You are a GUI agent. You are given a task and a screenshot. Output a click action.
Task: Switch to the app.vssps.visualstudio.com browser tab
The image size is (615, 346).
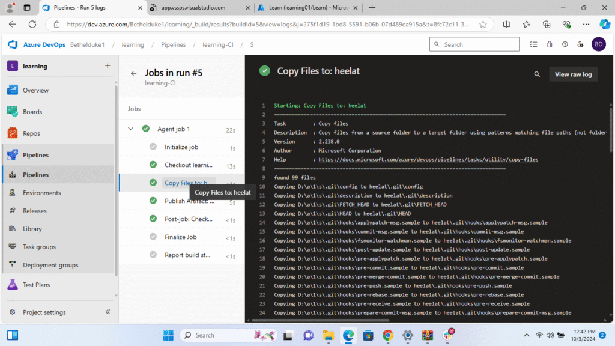tap(193, 7)
